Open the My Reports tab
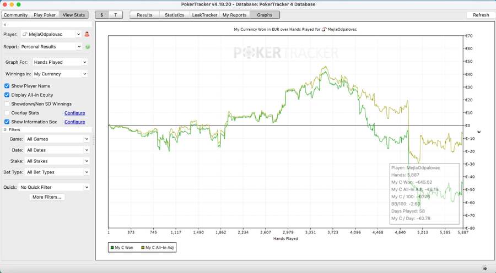 tap(234, 15)
